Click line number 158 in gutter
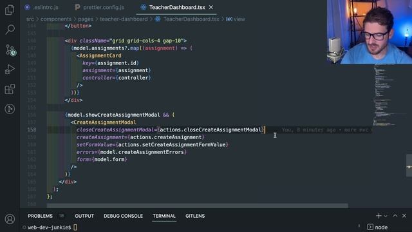The width and height of the screenshot is (412, 232). point(32,130)
